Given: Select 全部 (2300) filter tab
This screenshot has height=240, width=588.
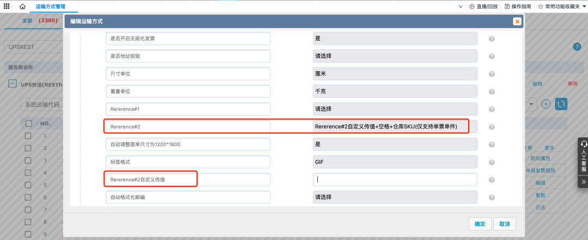Looking at the screenshot, I should 40,21.
